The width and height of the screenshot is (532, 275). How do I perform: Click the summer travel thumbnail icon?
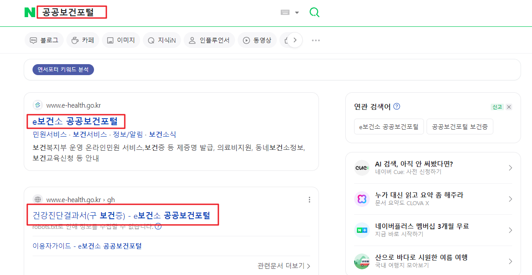[362, 261]
